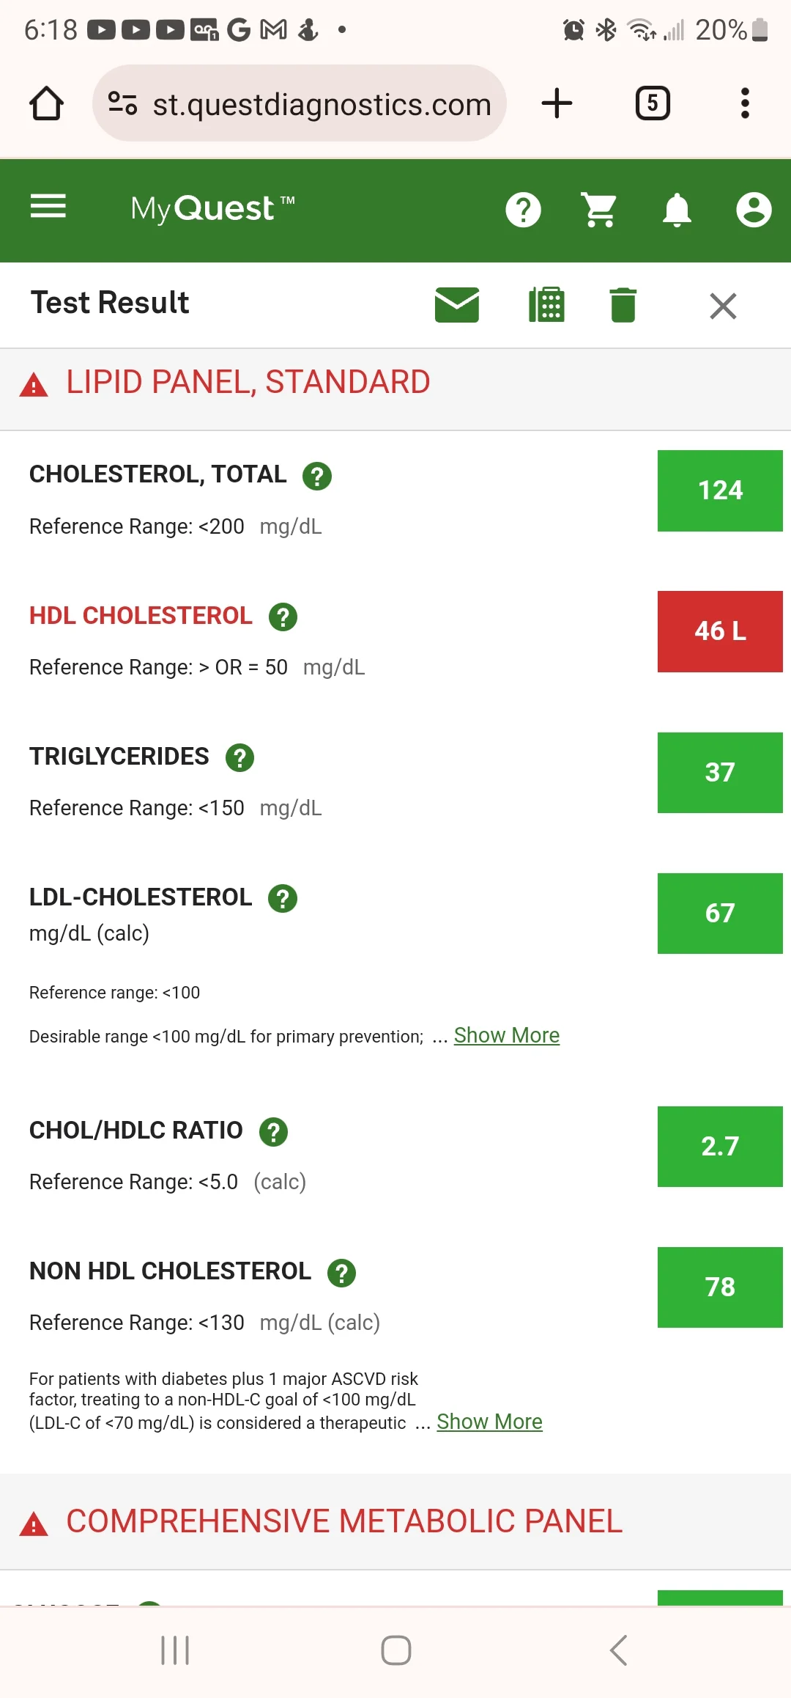Show info for Triglycerides
791x1698 pixels.
click(x=239, y=757)
